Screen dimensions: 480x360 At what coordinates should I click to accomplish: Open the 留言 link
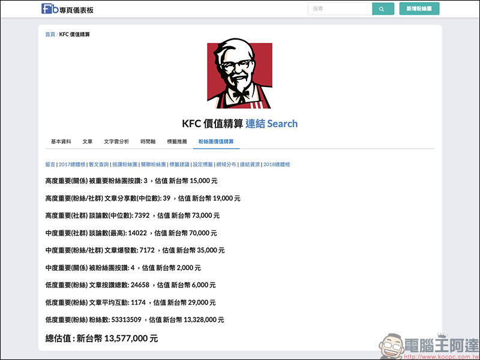tap(50, 164)
